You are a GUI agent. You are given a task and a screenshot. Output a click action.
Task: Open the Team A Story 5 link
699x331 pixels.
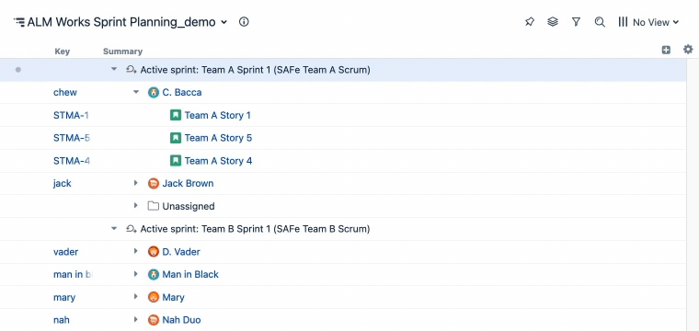(x=218, y=138)
